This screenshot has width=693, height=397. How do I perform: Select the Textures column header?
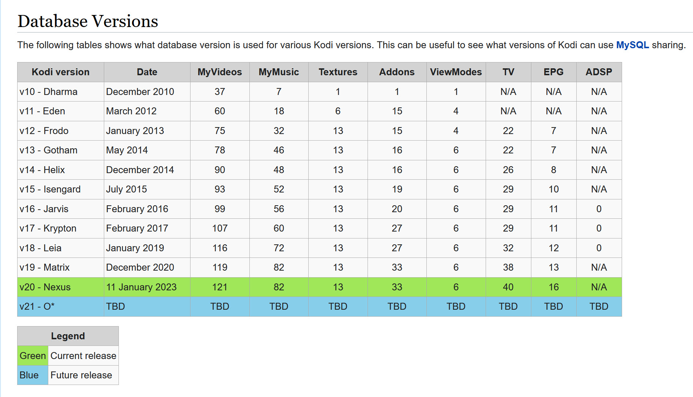[338, 72]
